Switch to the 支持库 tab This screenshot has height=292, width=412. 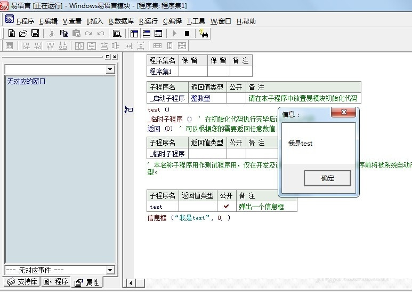tap(22, 282)
